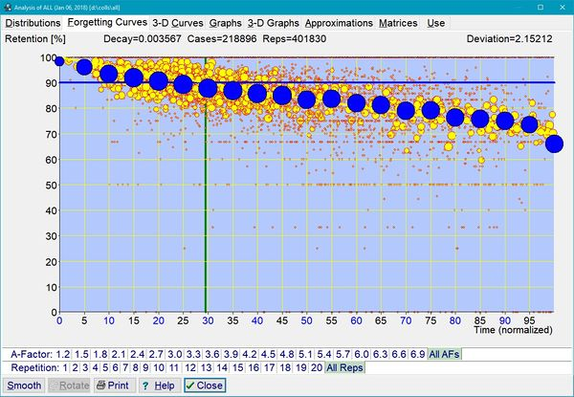This screenshot has width=574, height=397.
Task: Choose A-Factor 5.1
Action: (306, 354)
